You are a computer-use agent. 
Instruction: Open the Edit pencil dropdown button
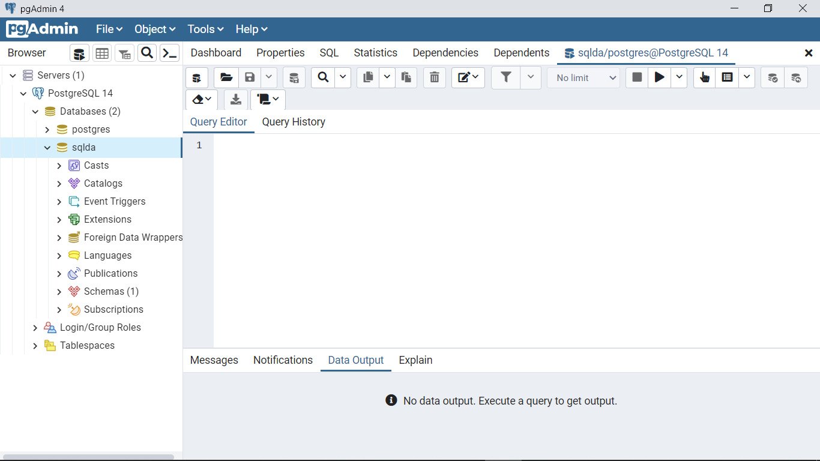pos(468,78)
